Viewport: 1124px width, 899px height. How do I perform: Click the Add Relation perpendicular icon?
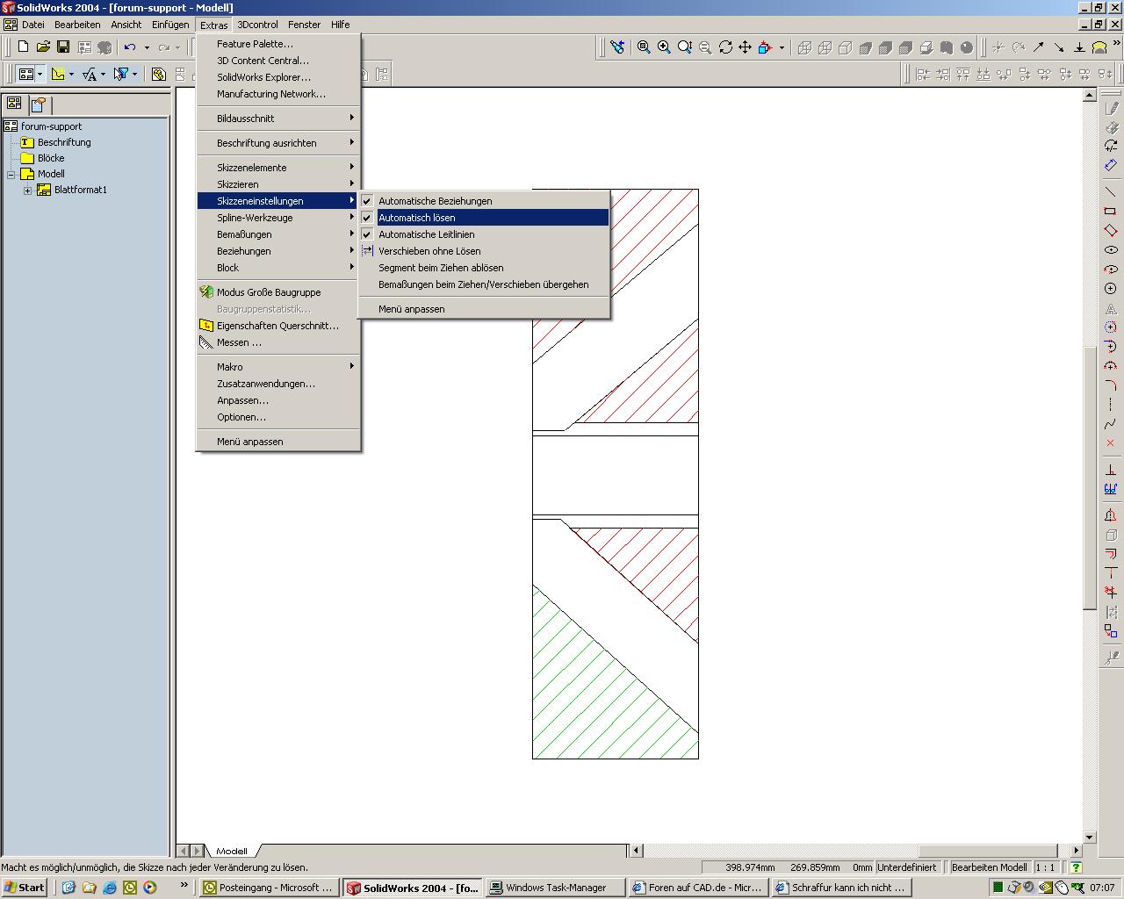click(1111, 469)
